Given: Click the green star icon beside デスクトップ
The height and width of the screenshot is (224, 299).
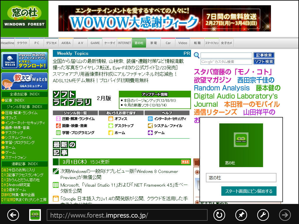Looking at the screenshot, I should pos(111,126).
